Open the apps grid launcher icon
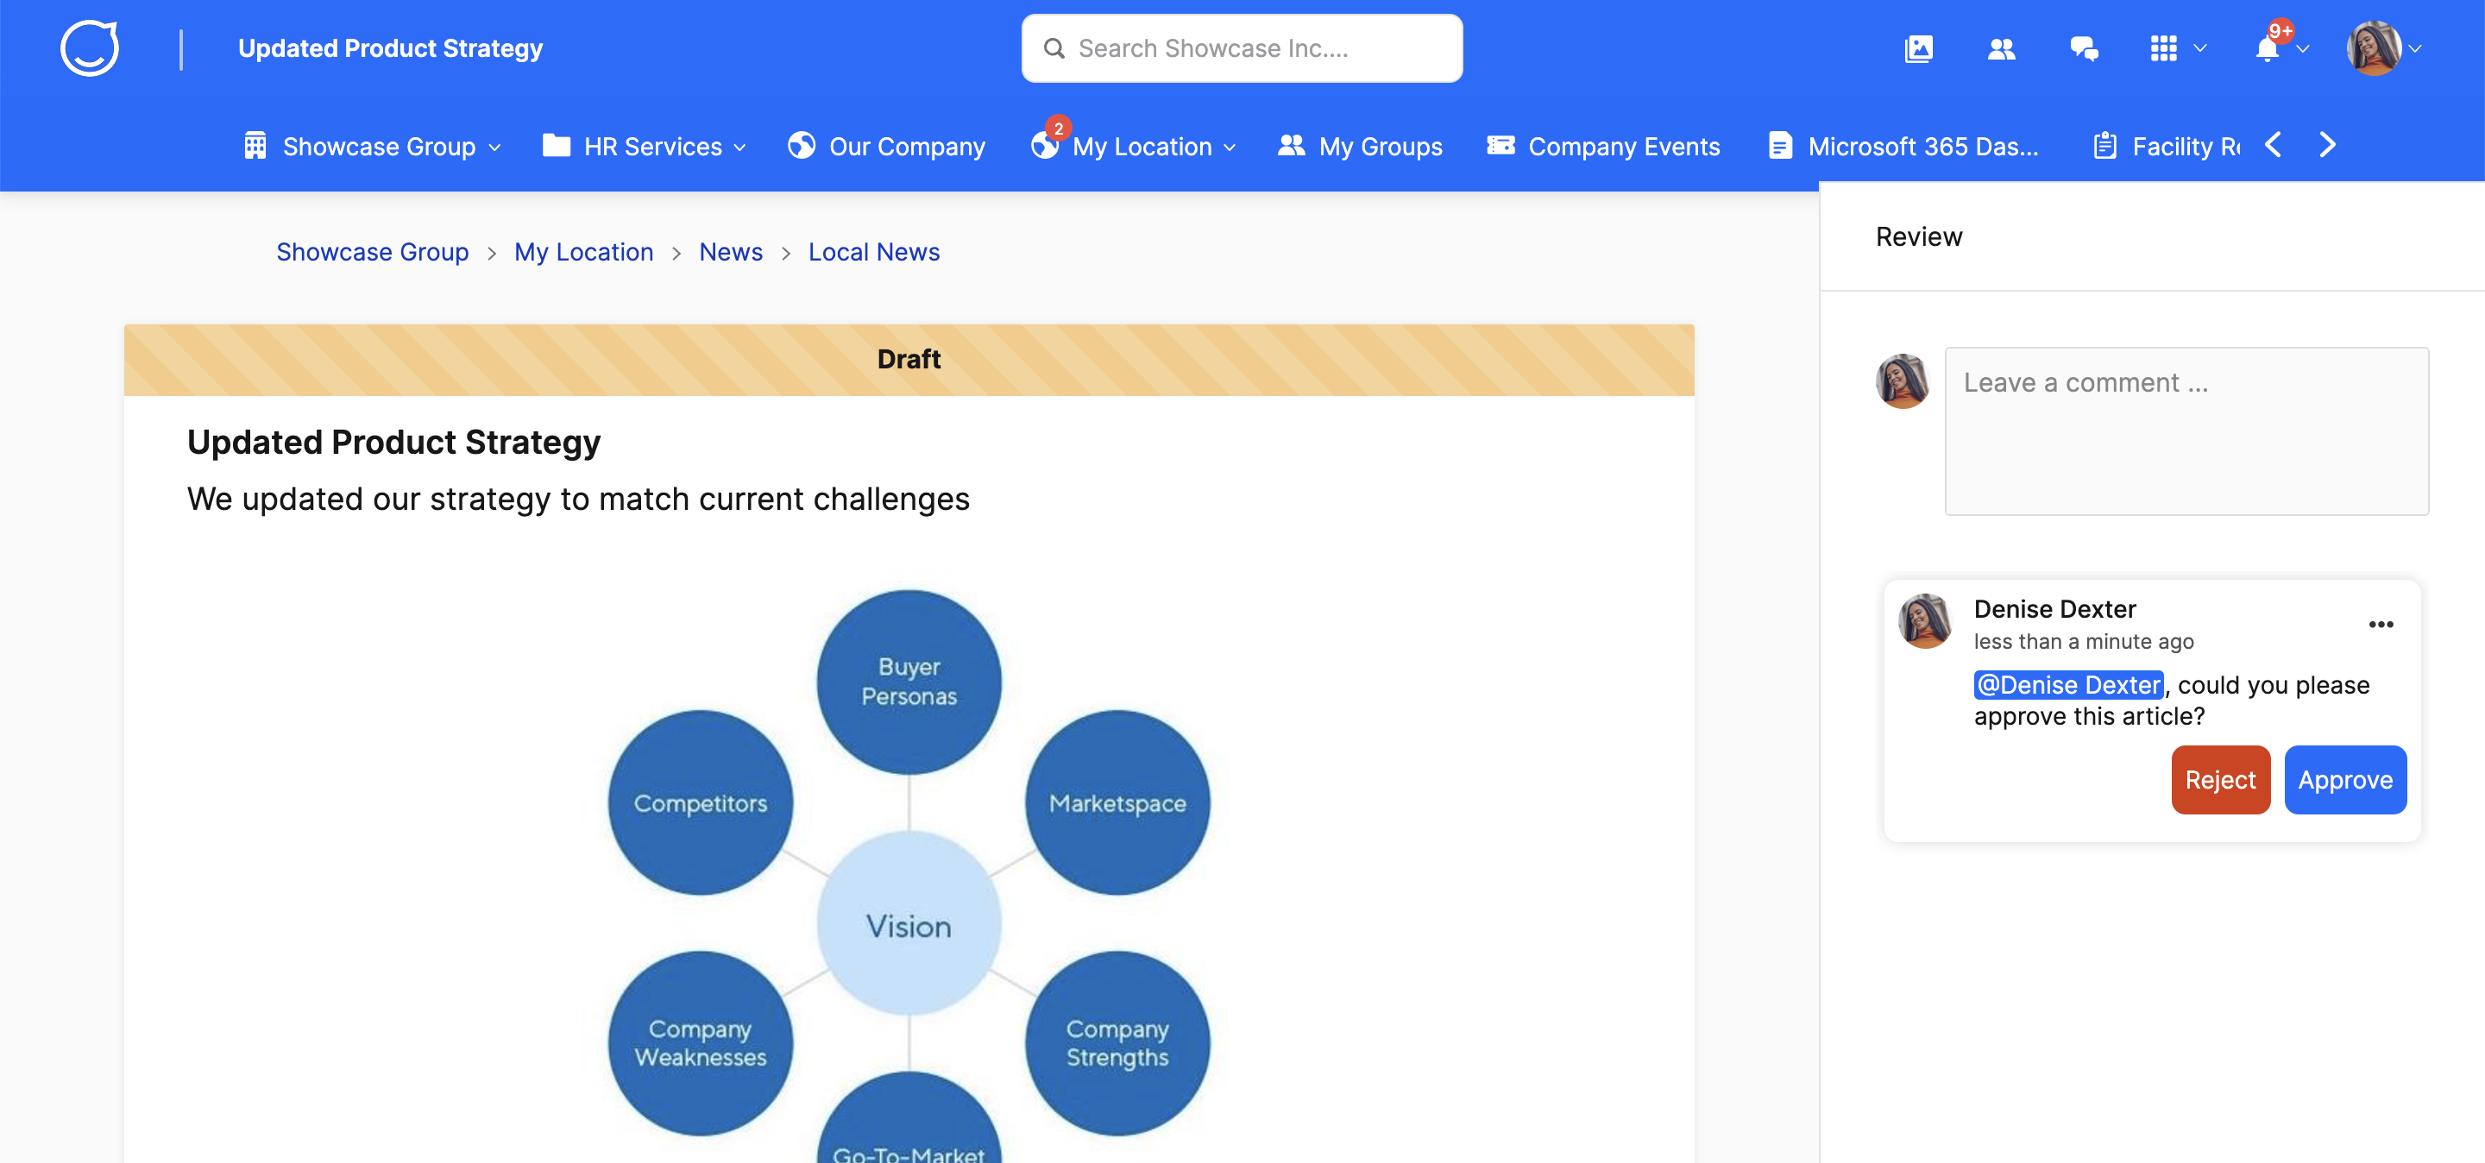Screen dimensions: 2485x1163 pos(2163,48)
